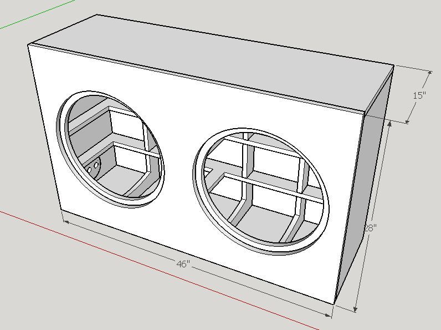The height and width of the screenshot is (330, 441).
Task: Click the terminal holes inside left cutout
Action: 93,167
